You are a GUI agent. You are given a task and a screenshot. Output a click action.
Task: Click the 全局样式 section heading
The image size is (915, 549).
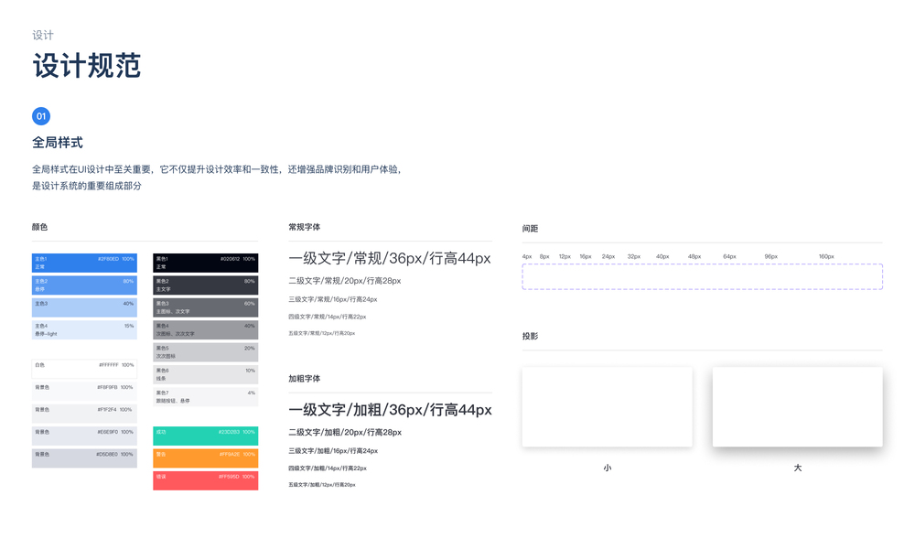pos(57,143)
